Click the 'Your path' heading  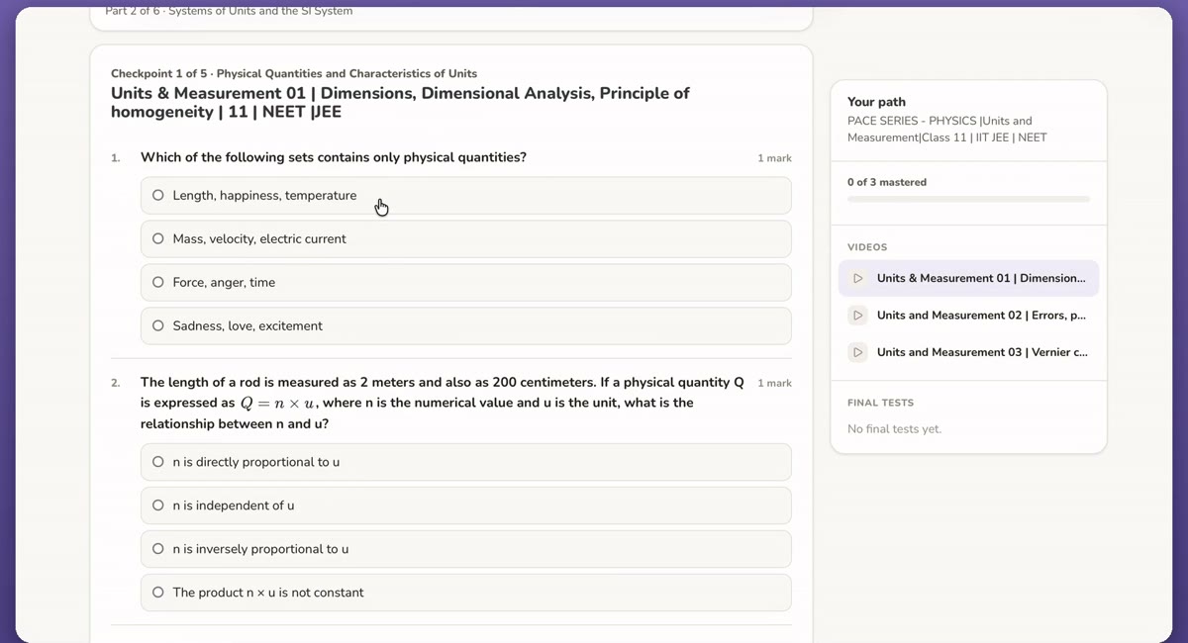[876, 102]
